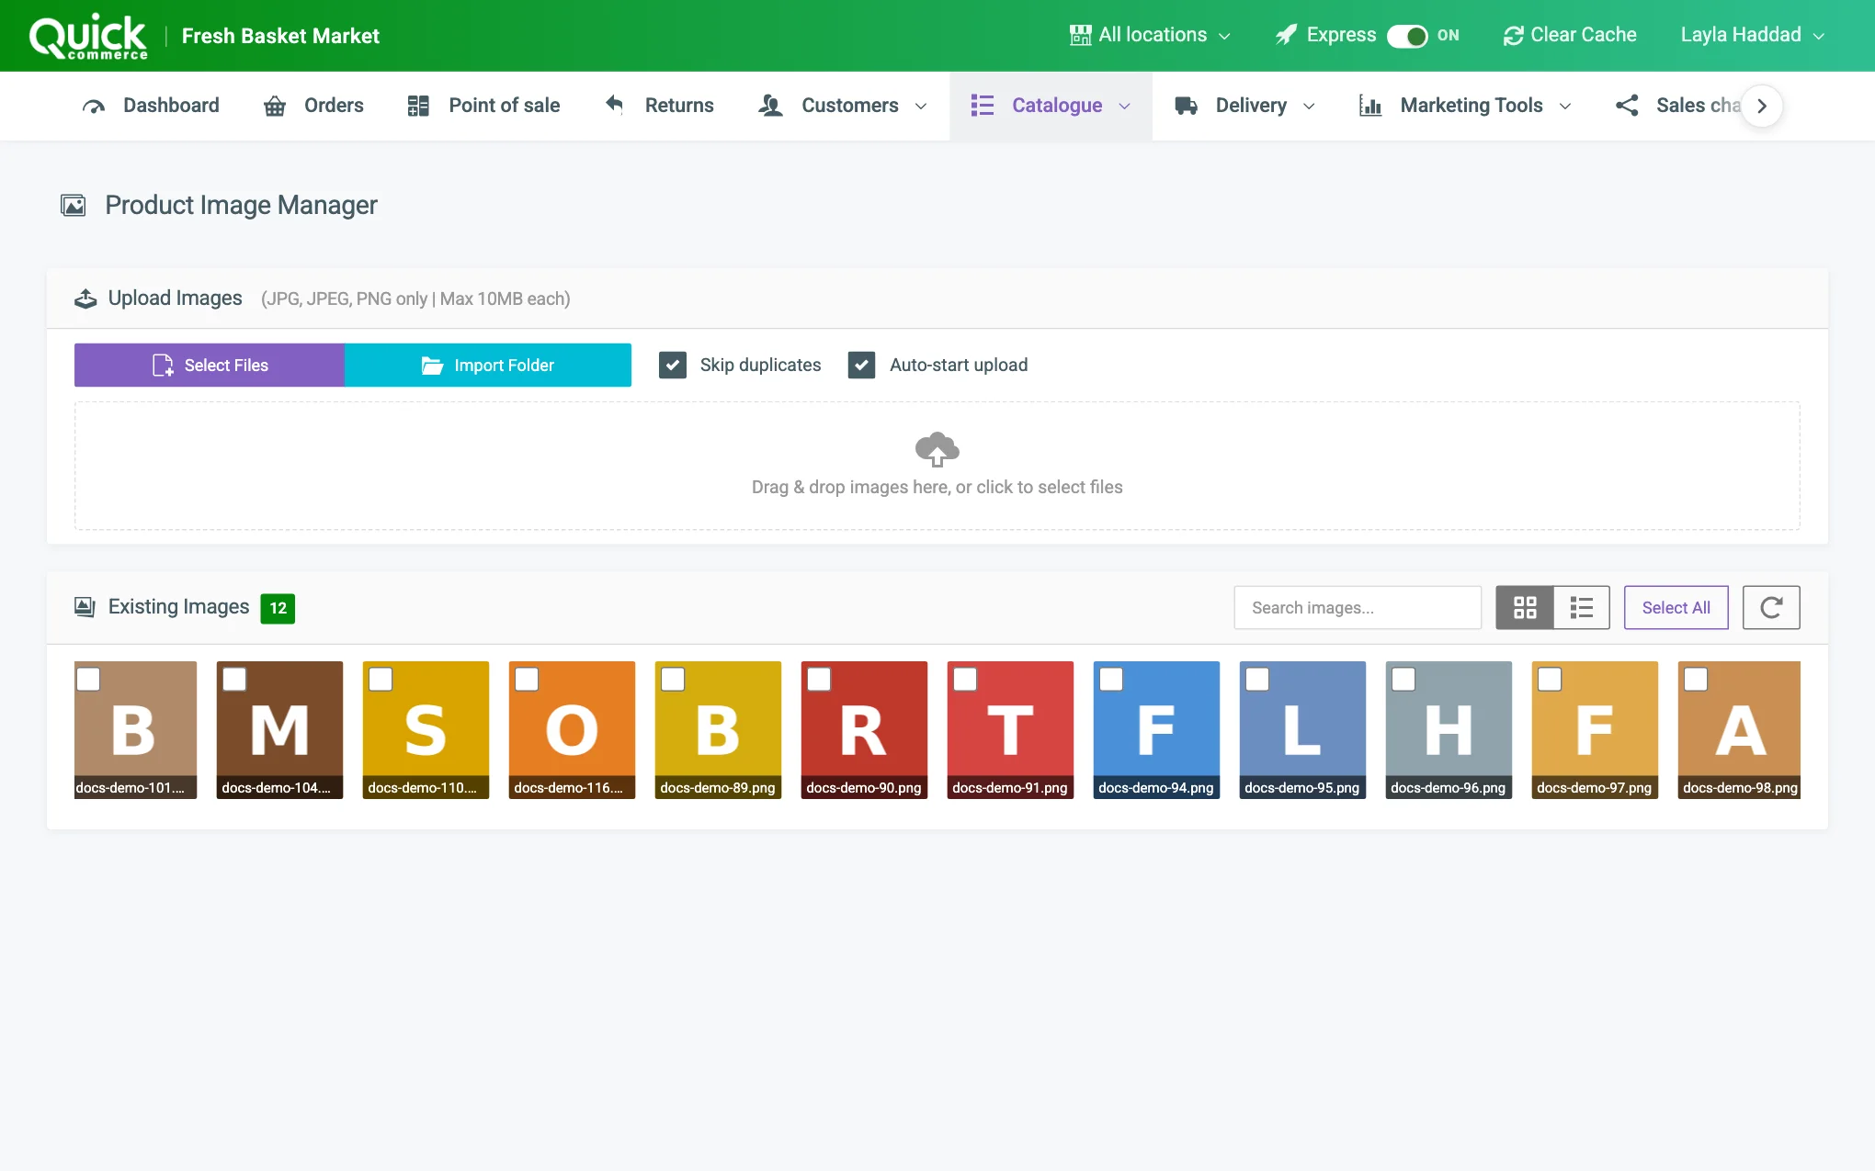
Task: Check the box on docs-demo-98.png thumbnail
Action: tap(1696, 679)
